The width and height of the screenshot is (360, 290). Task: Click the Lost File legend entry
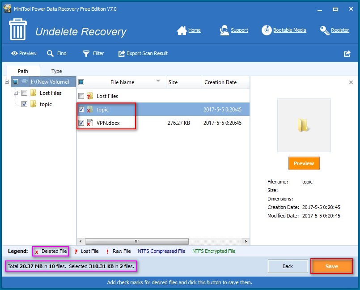tap(87, 251)
